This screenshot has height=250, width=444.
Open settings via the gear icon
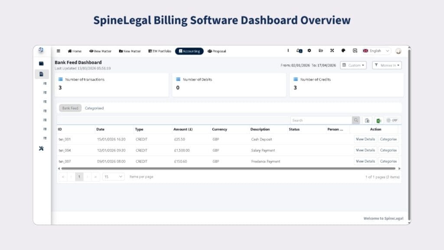pos(309,51)
